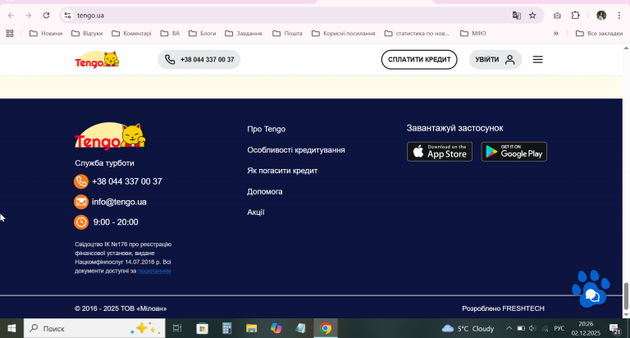Screen dimensions: 630x338
Task: Open the Завдання bookmark folder
Action: point(244,34)
